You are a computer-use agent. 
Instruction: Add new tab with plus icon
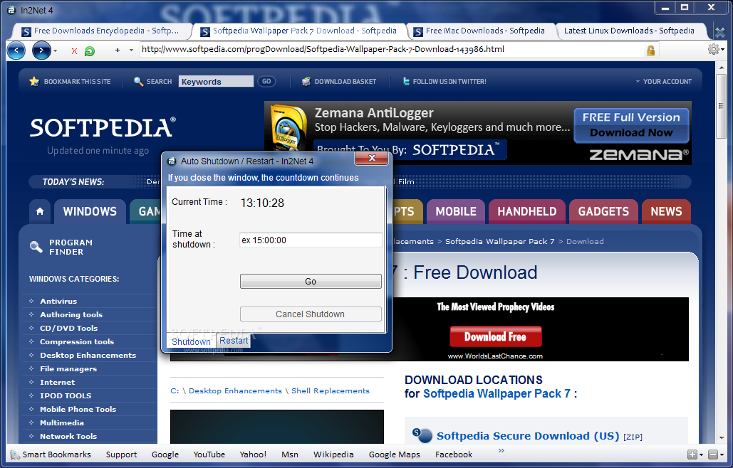point(118,50)
